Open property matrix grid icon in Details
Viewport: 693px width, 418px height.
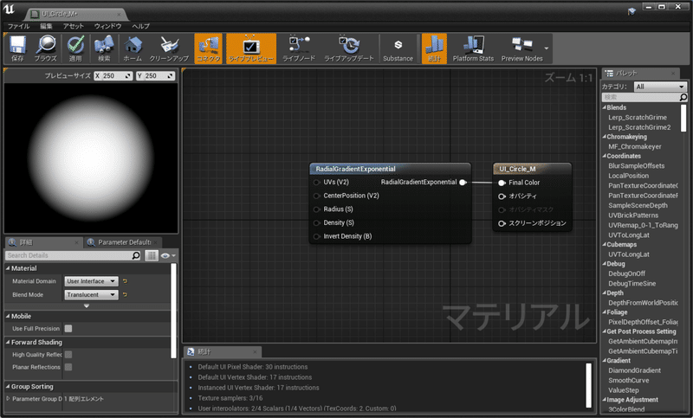click(x=152, y=255)
